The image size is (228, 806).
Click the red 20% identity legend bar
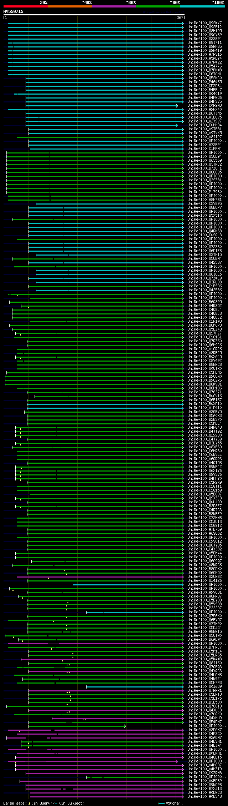point(25,6)
